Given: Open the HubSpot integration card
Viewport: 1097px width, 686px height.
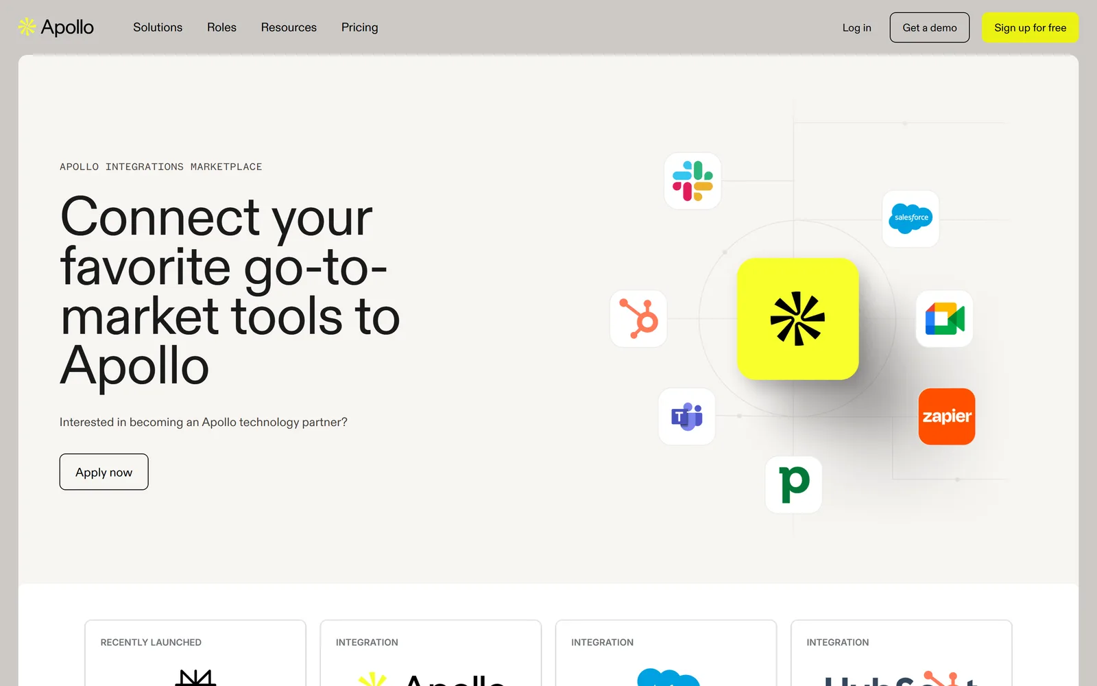Looking at the screenshot, I should 902,653.
